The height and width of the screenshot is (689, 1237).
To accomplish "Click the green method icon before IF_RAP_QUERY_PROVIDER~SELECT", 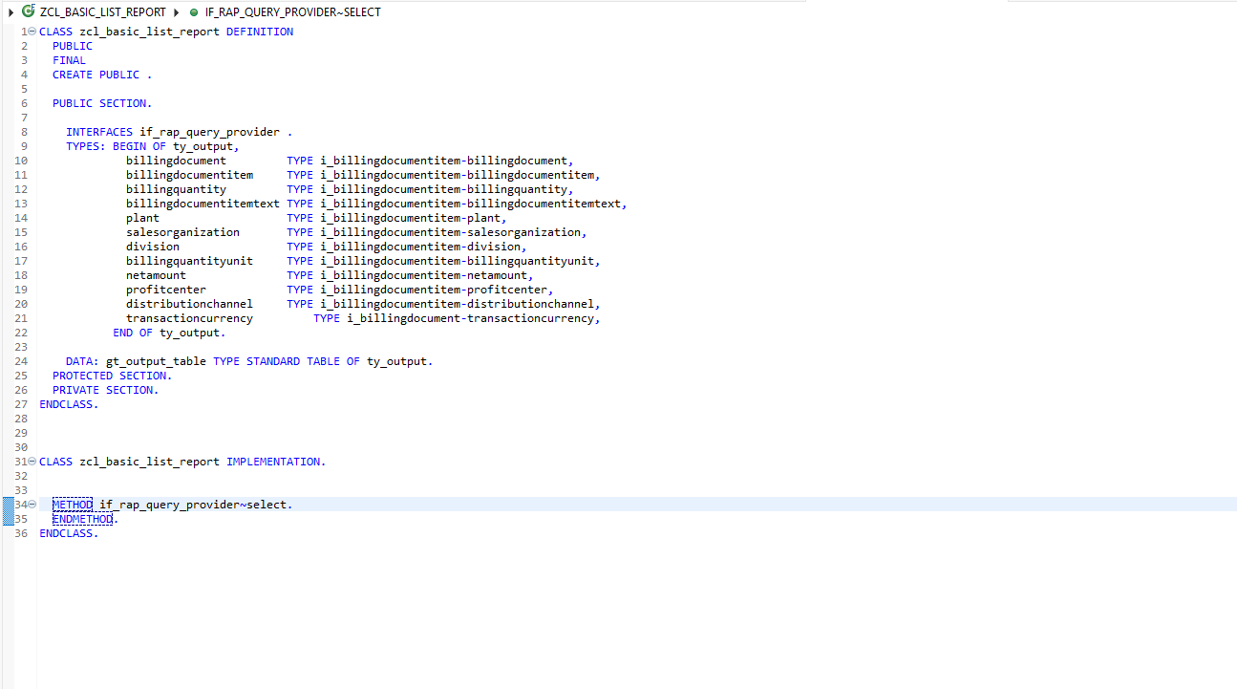I will click(194, 12).
